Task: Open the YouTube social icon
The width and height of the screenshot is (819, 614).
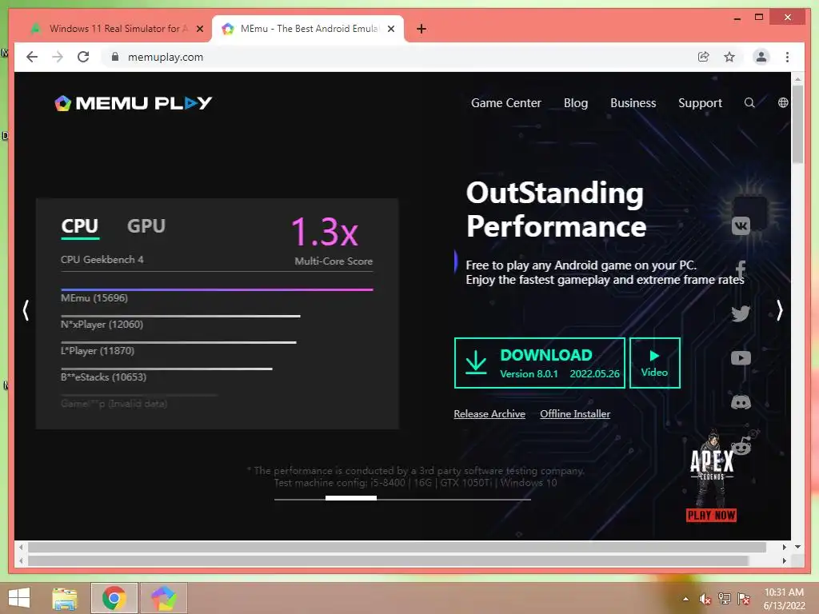Action: 741,358
